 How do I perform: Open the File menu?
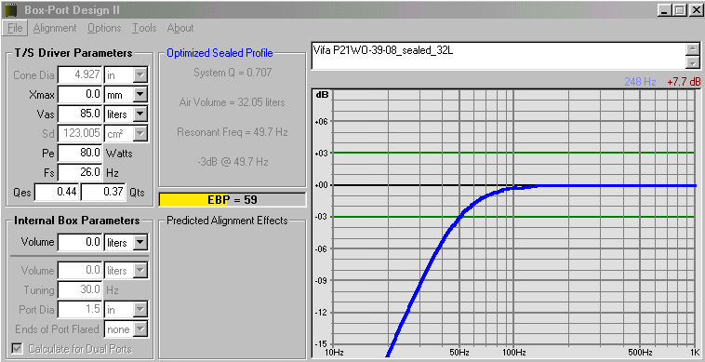pos(15,28)
